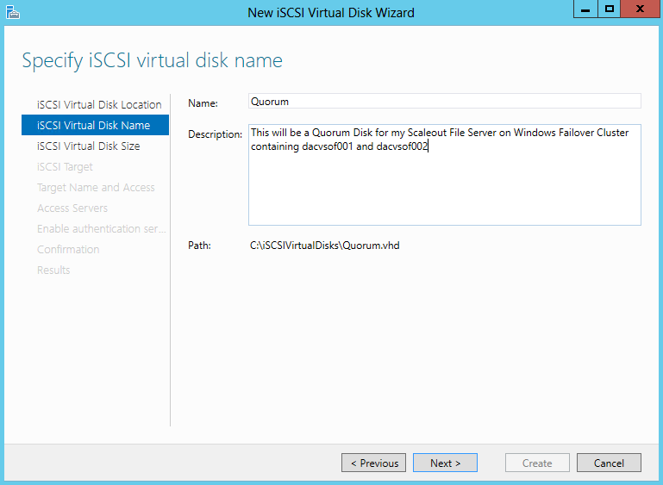The height and width of the screenshot is (485, 663).
Task: Click the wizard icon in title bar
Action: point(13,12)
